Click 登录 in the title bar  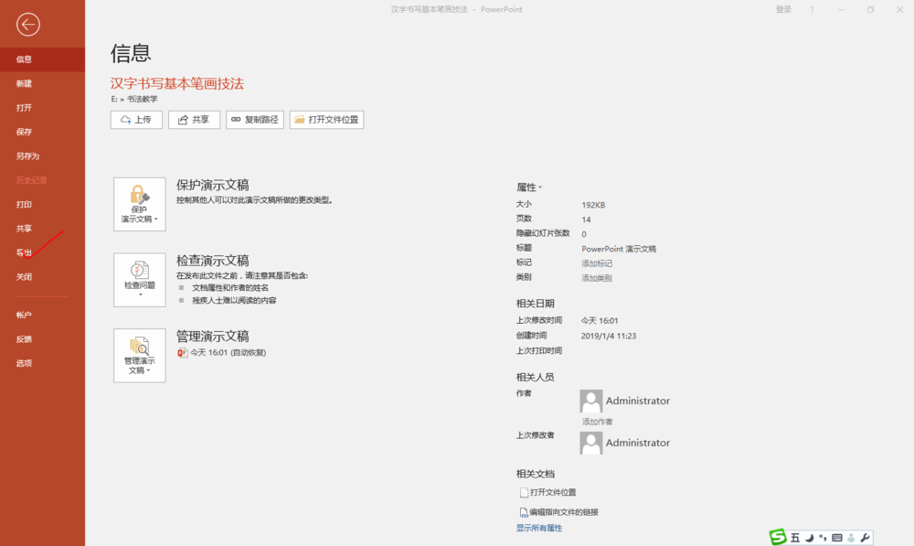coord(783,9)
